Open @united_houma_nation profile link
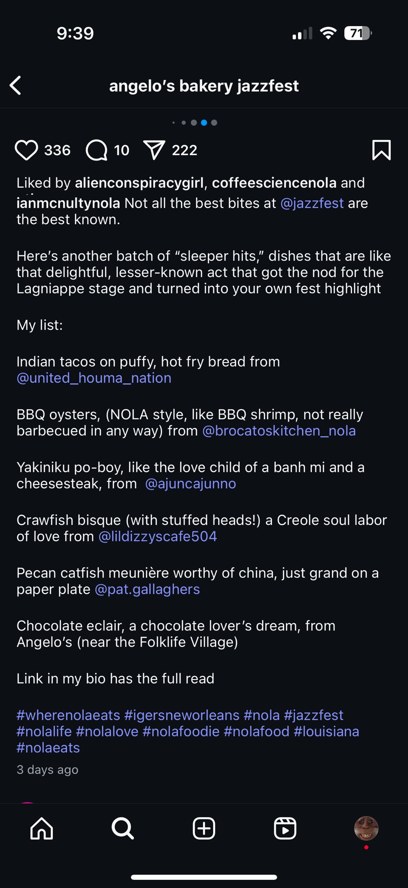The height and width of the screenshot is (888, 408). point(94,378)
